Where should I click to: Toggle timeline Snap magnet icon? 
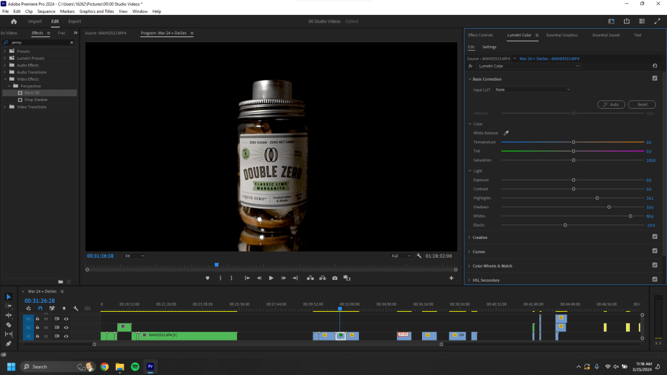click(40, 309)
